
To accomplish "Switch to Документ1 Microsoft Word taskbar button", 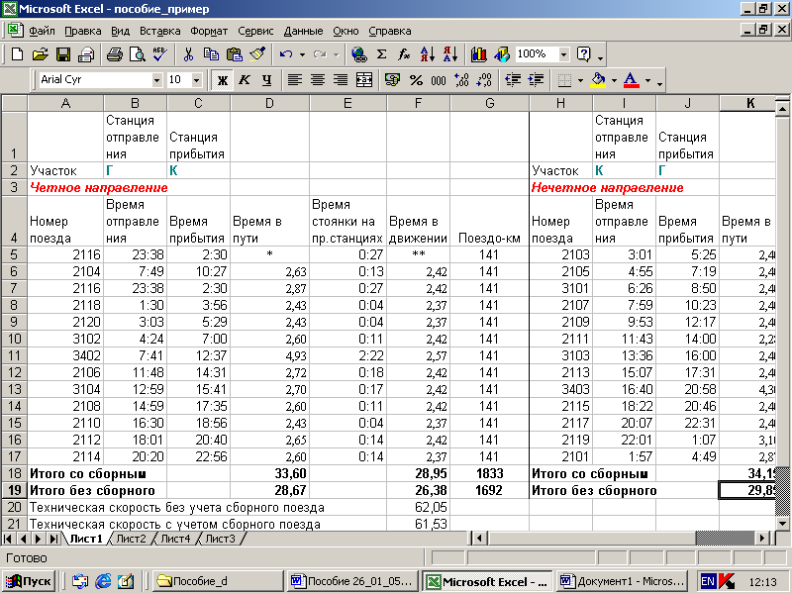I will (621, 581).
